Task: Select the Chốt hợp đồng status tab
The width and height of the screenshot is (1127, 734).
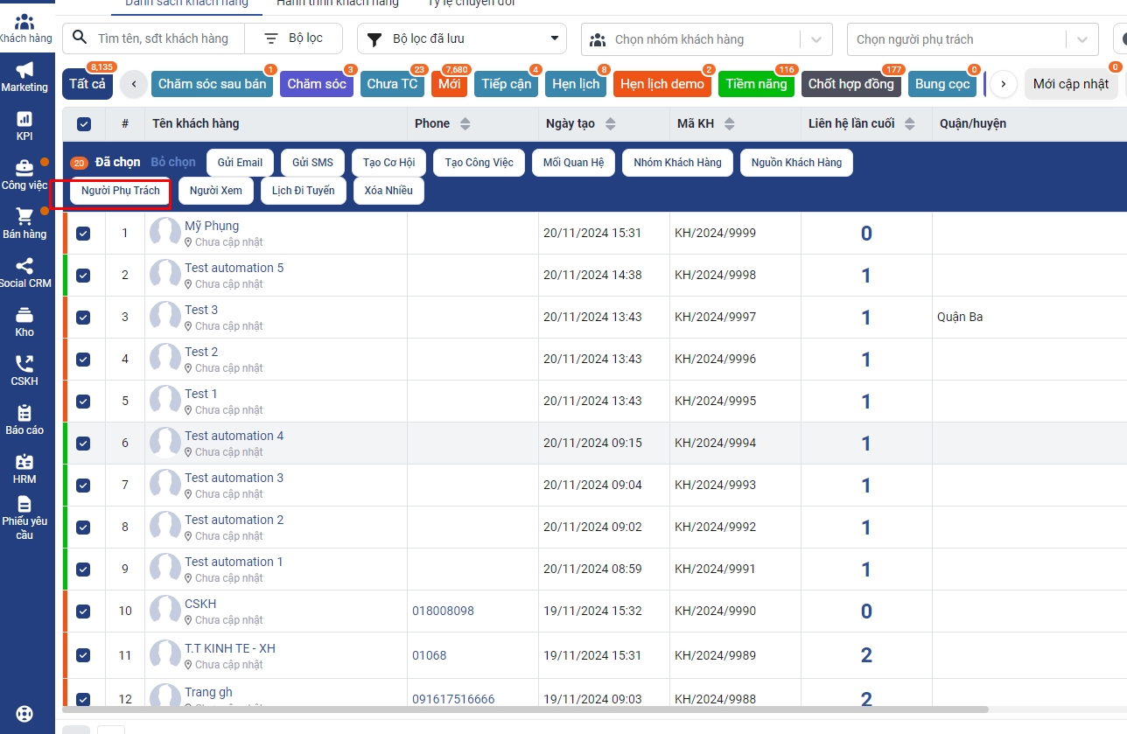Action: pyautogui.click(x=850, y=84)
